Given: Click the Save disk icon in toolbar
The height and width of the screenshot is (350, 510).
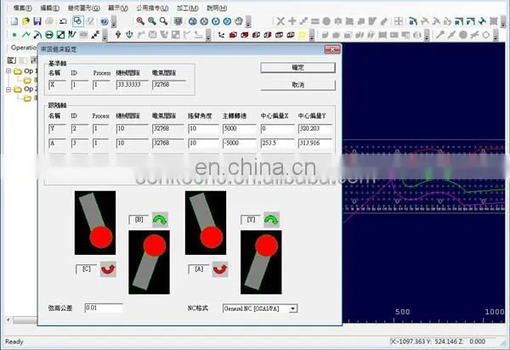Looking at the screenshot, I should coord(37,21).
